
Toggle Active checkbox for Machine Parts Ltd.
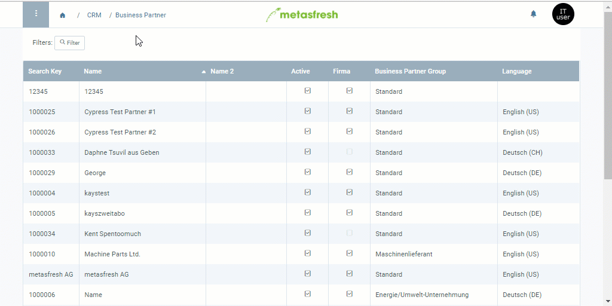[308, 253]
